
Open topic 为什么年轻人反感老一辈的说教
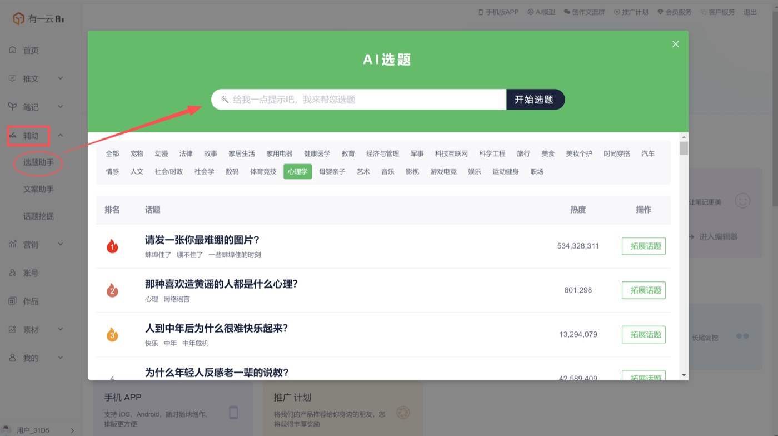(217, 373)
